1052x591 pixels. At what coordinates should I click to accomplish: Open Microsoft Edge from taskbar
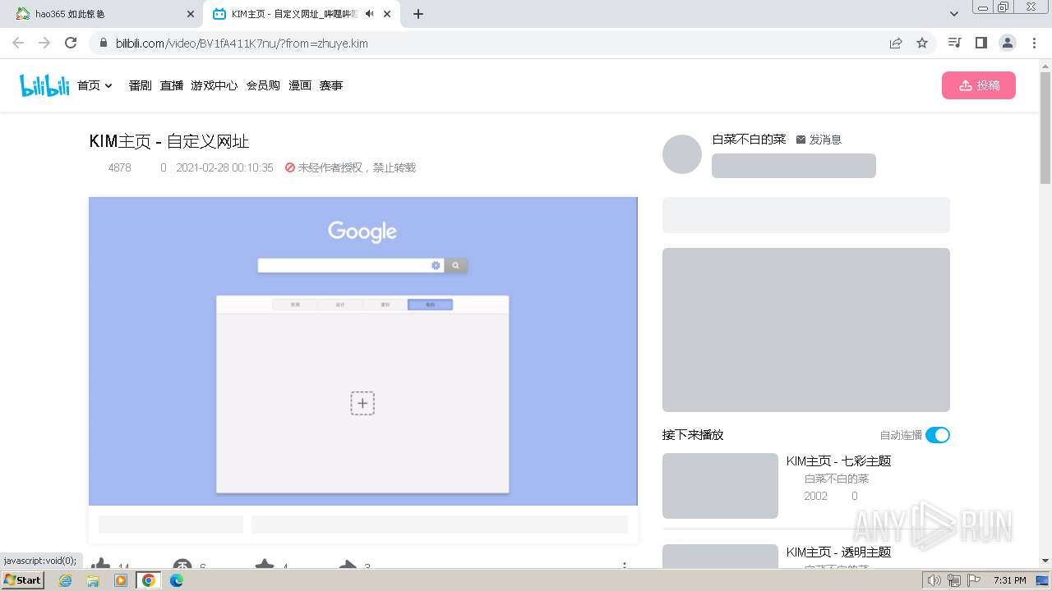(177, 580)
